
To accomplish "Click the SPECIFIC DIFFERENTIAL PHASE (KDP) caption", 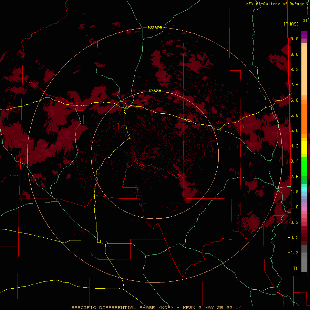I will 123,308.
